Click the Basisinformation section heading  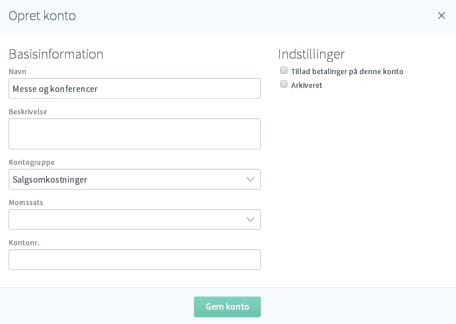56,54
